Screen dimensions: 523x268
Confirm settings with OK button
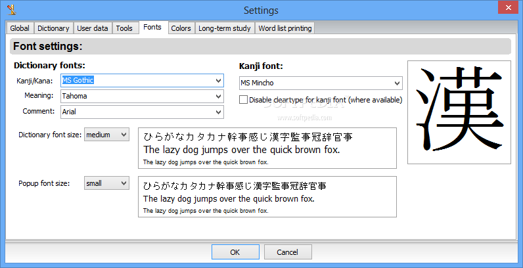pyautogui.click(x=235, y=252)
